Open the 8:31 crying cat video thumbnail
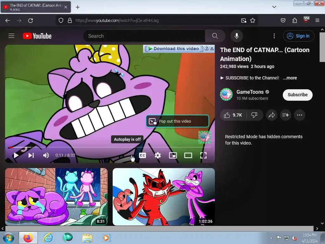Image resolution: width=325 pixels, height=244 pixels. pos(56,197)
